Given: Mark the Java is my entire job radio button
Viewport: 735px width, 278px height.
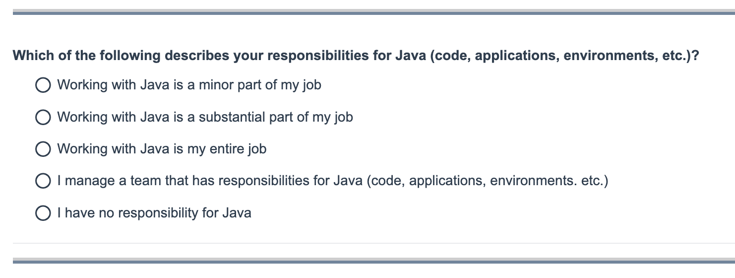Looking at the screenshot, I should tap(43, 149).
